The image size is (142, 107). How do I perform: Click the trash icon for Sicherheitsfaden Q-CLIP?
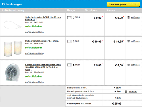tap(128, 17)
